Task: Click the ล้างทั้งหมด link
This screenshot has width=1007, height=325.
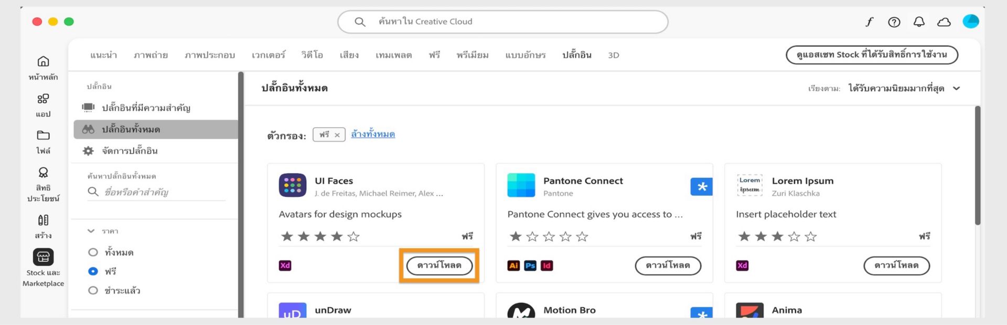Action: pos(373,135)
